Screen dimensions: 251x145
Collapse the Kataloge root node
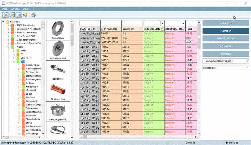coord(3,22)
